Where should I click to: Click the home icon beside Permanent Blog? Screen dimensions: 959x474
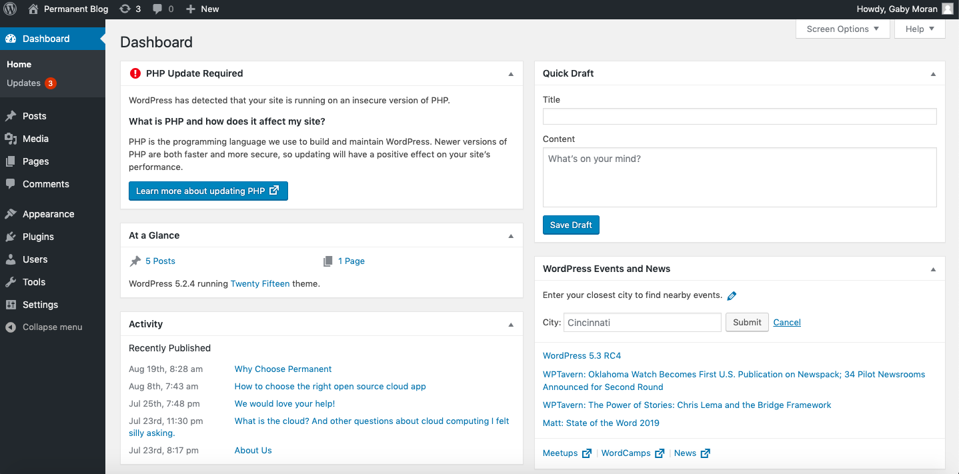[33, 9]
